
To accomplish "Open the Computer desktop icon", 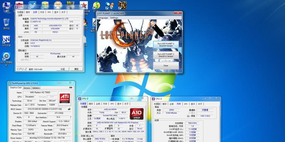I will [x=6, y=6].
